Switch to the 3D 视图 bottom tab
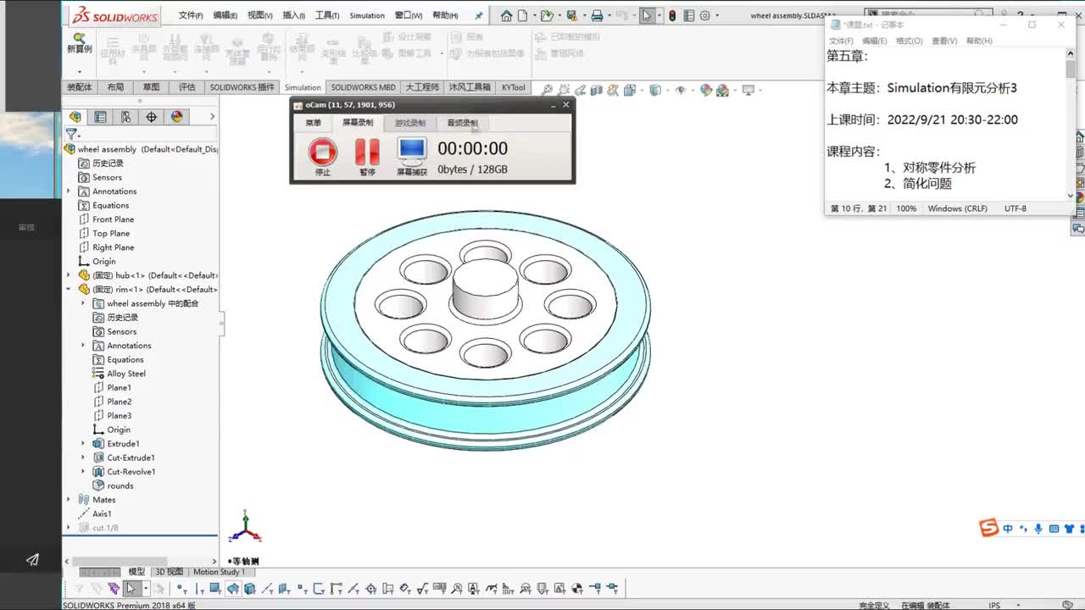Viewport: 1085px width, 610px height. click(x=169, y=572)
